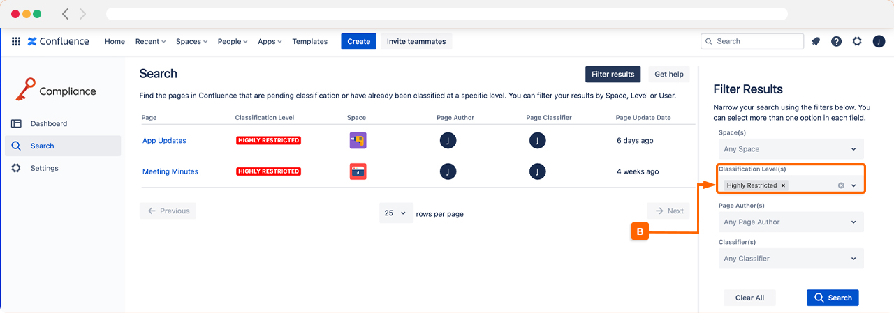Open the app switcher grid icon
The height and width of the screenshot is (313, 894).
16,41
